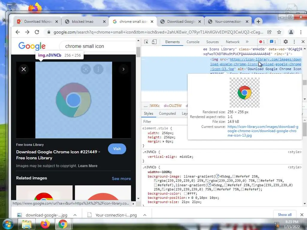The height and width of the screenshot is (230, 307).
Task: Show more DevTools tabs with double chevron
Action: pos(247,42)
